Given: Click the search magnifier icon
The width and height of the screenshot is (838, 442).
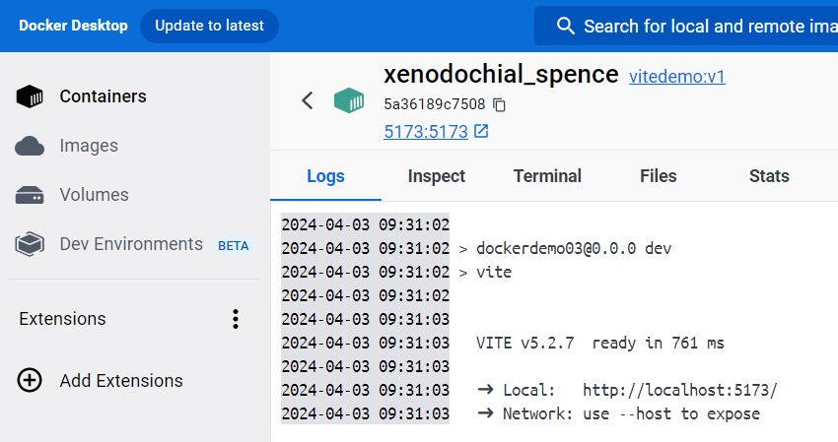Looking at the screenshot, I should 565,26.
